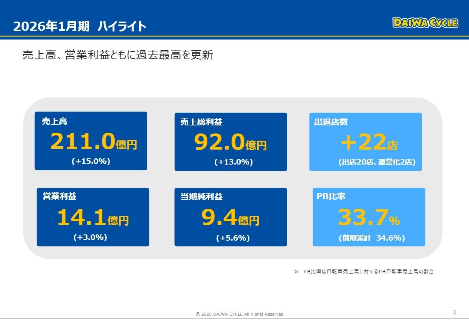Select the 売上高 211.0億円 card
The height and width of the screenshot is (324, 469).
click(x=91, y=141)
